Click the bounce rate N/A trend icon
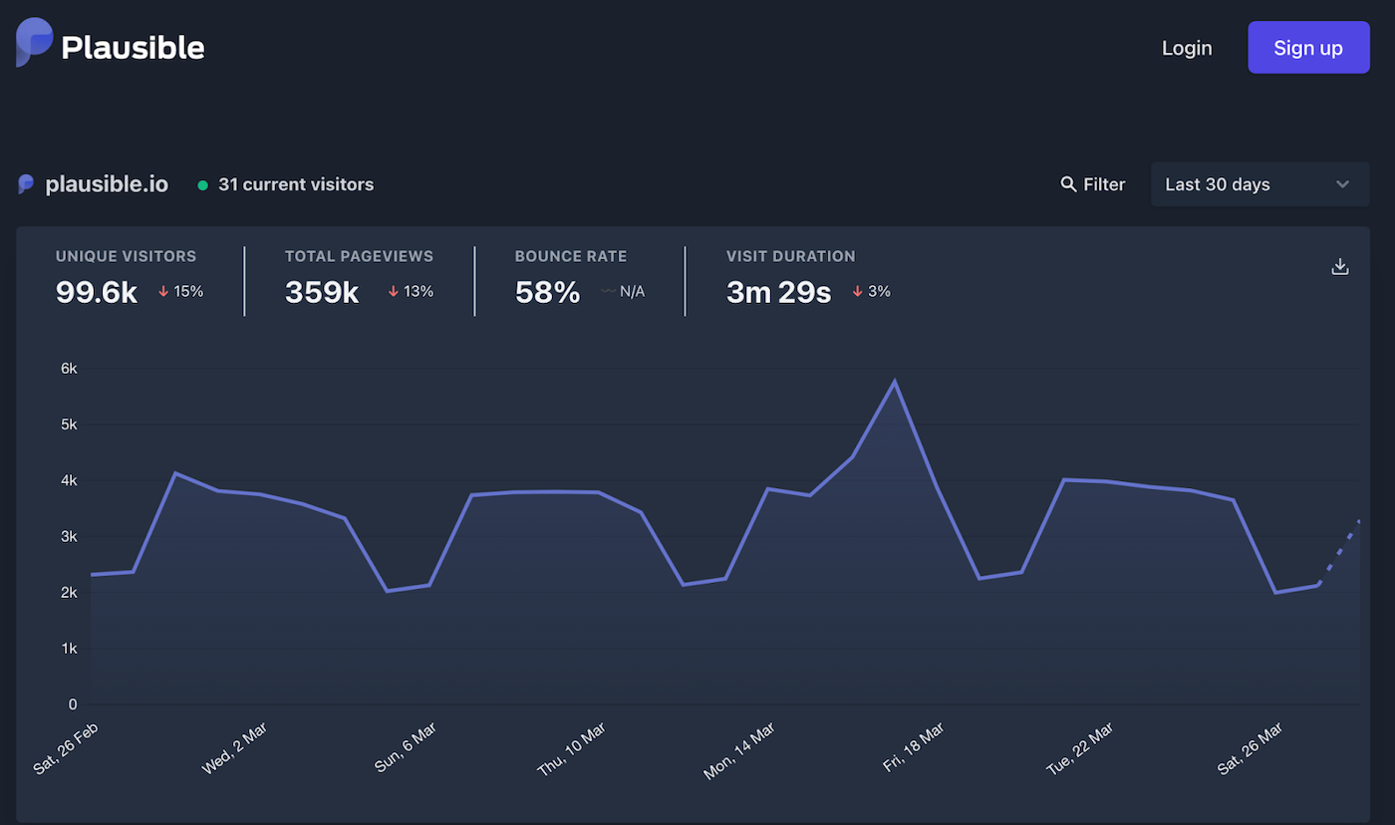The image size is (1395, 825). [x=608, y=292]
